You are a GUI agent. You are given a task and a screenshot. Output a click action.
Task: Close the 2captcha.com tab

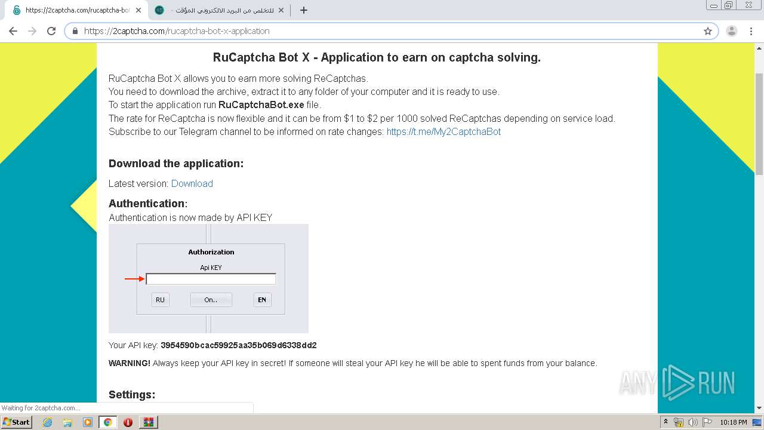tap(138, 10)
